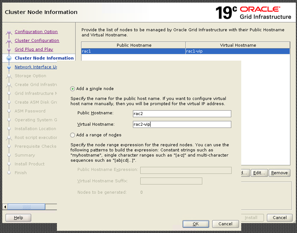The image size is (297, 233).
Task: Click the Virtual Hostname field with rac2-vip
Action: [182, 124]
